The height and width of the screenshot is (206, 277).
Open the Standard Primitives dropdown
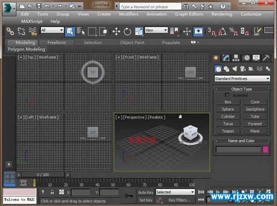pyautogui.click(x=242, y=79)
